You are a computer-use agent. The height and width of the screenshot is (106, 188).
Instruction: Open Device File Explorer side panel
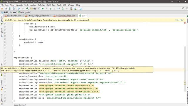tap(187, 96)
